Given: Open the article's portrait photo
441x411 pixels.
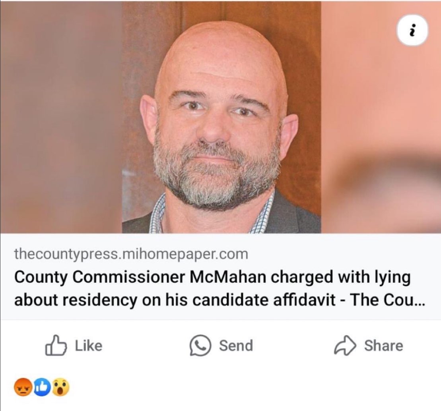Looking at the screenshot, I should [221, 119].
